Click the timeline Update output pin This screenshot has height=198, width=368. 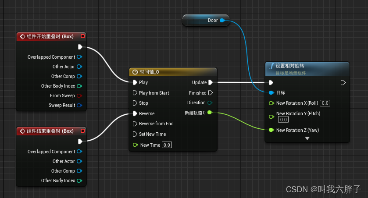click(211, 82)
